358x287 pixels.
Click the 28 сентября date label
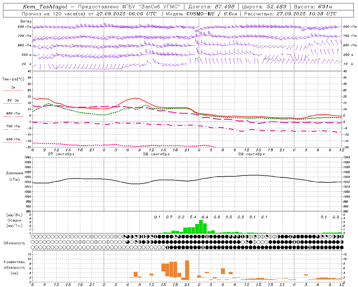[156, 154]
